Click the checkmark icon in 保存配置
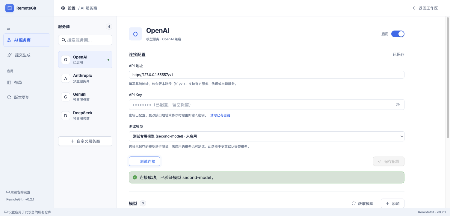This screenshot has width=450, height=216. coord(380,161)
